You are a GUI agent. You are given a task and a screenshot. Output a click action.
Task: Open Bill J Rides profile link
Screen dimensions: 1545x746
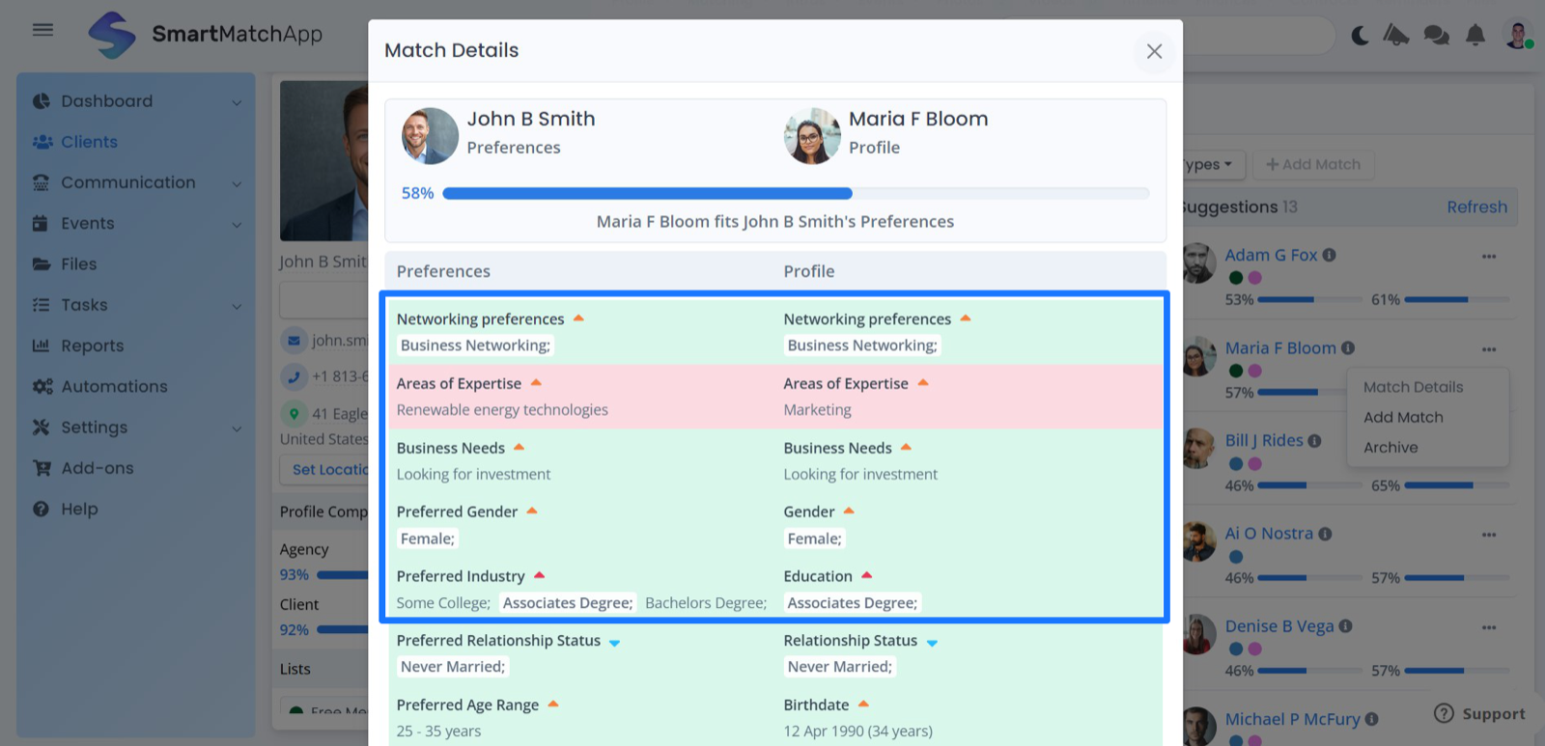coord(1264,440)
